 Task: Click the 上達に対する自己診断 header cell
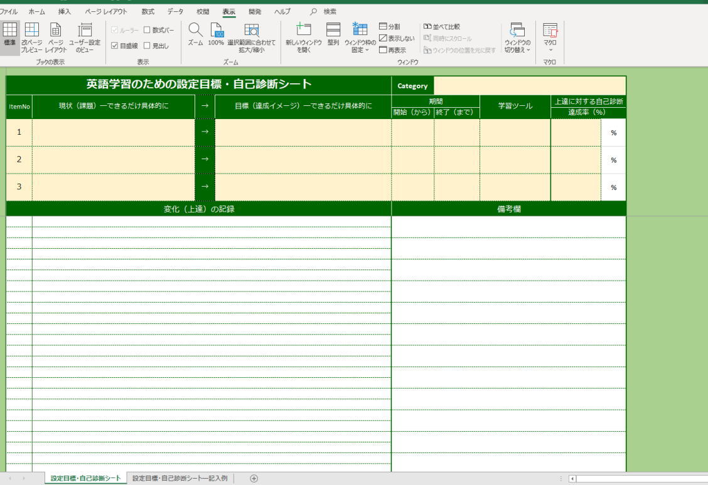pyautogui.click(x=589, y=102)
